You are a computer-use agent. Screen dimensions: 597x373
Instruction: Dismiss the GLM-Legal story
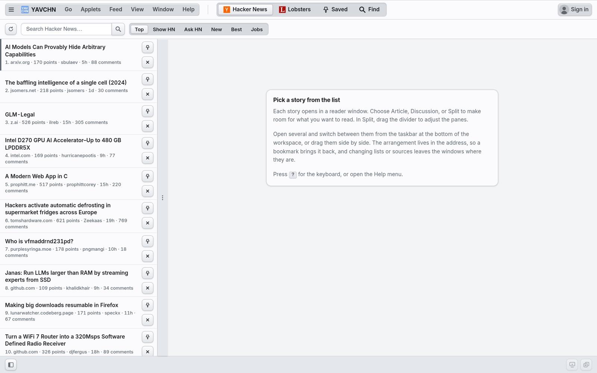pyautogui.click(x=148, y=126)
